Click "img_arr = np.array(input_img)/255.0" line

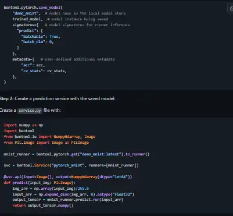point(51,189)
